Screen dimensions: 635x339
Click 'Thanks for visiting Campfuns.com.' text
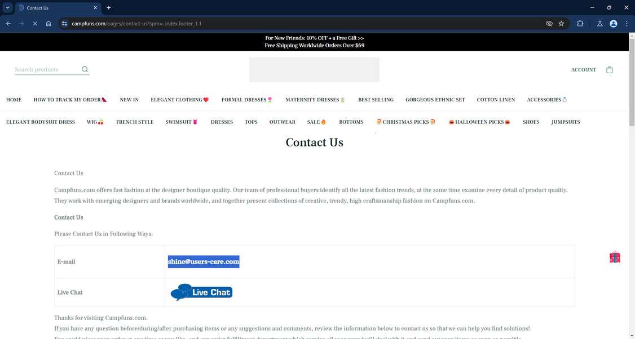[x=101, y=318]
